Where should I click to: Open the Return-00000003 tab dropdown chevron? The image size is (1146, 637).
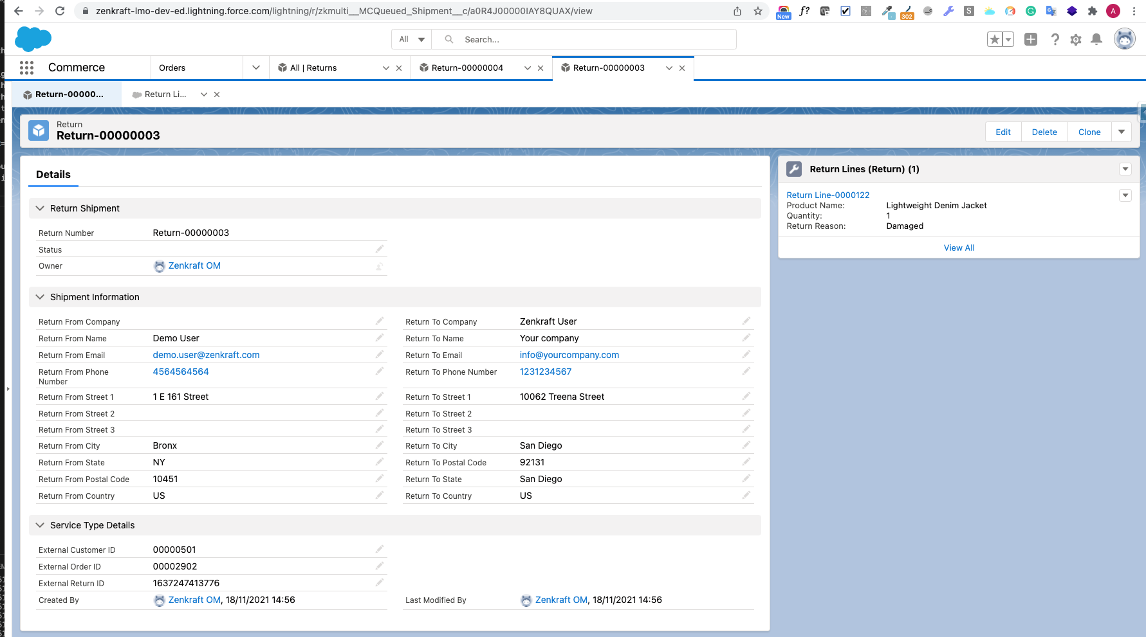(669, 68)
